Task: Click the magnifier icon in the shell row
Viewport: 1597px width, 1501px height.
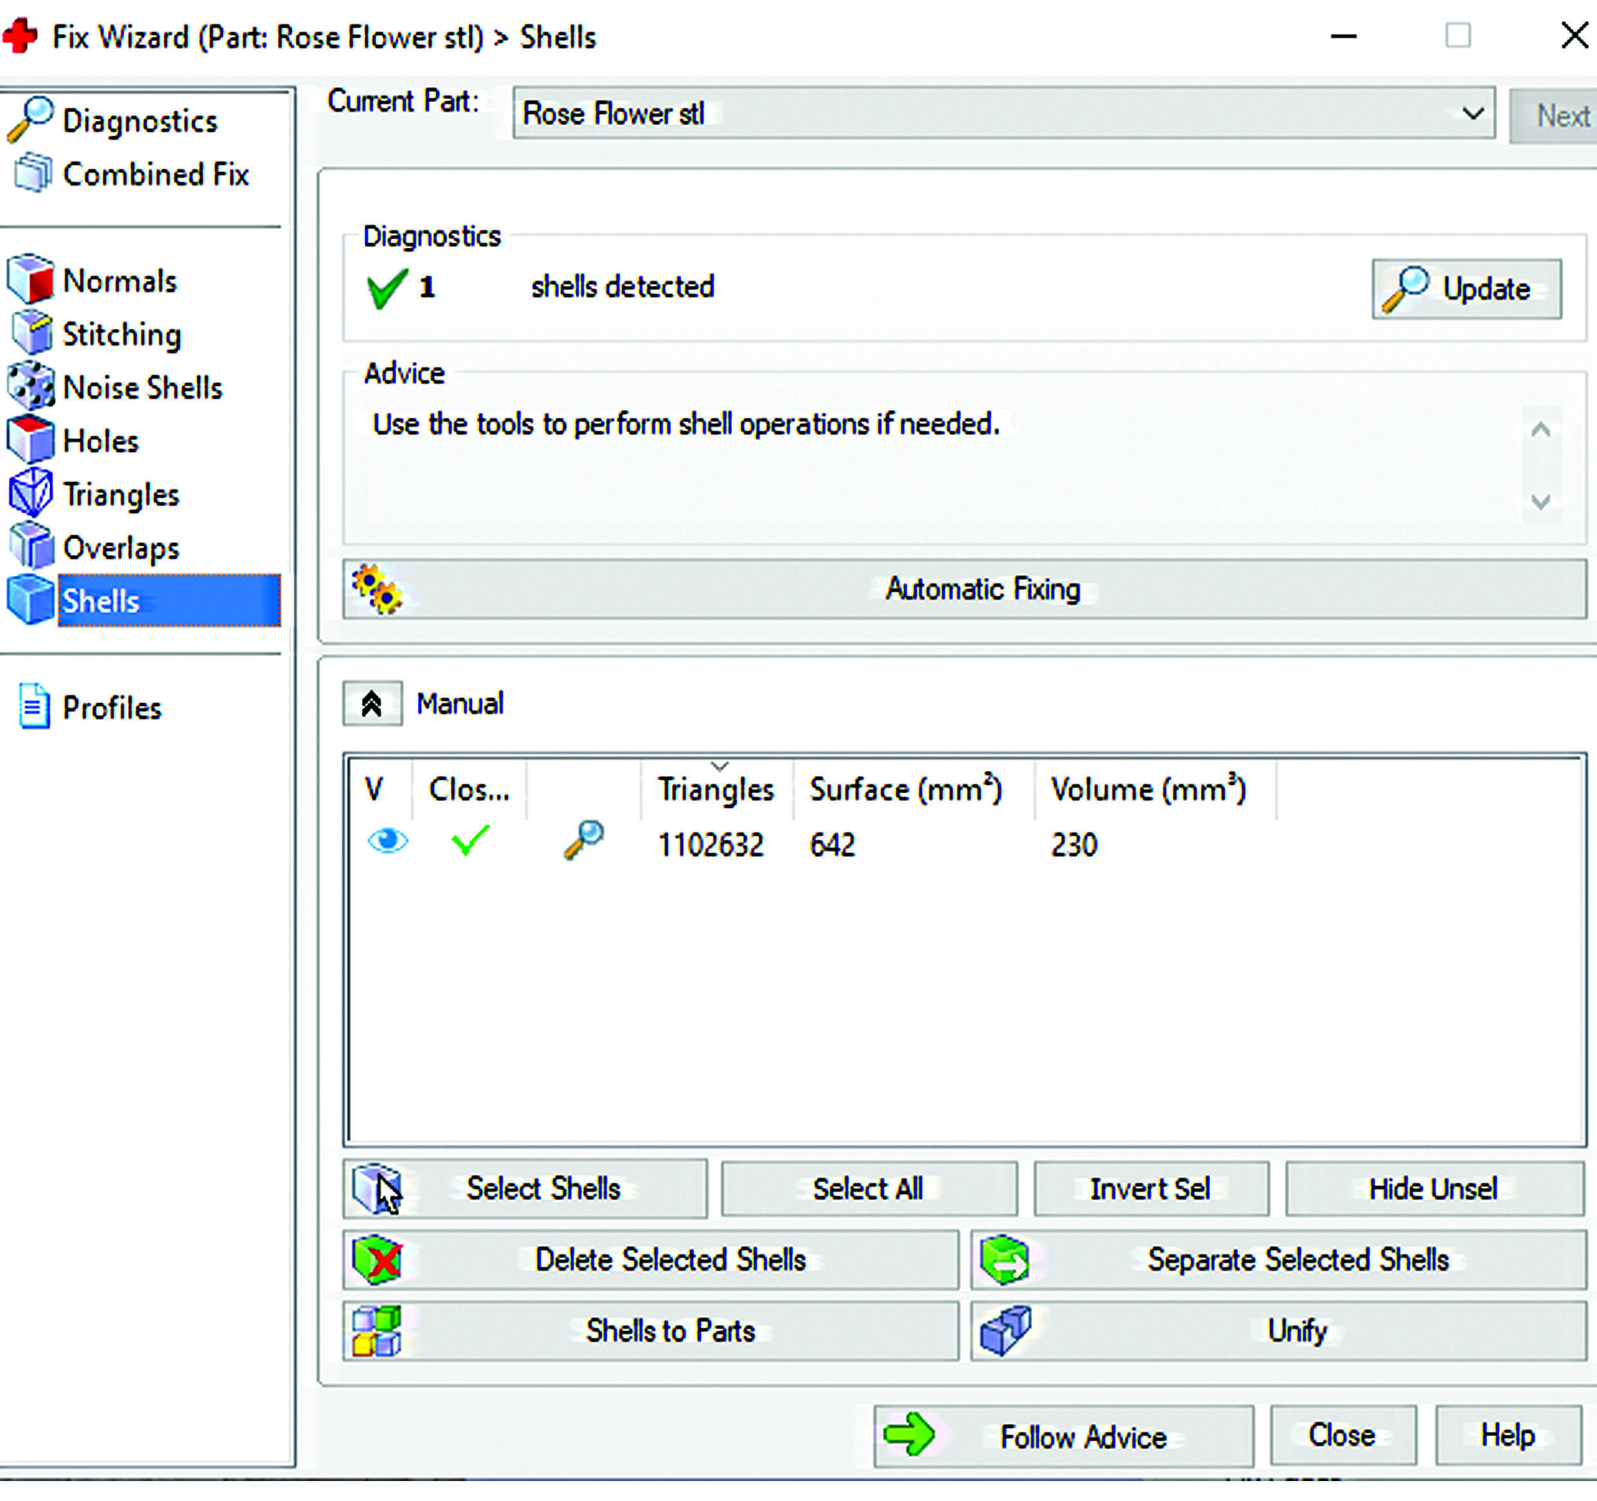Action: [584, 840]
